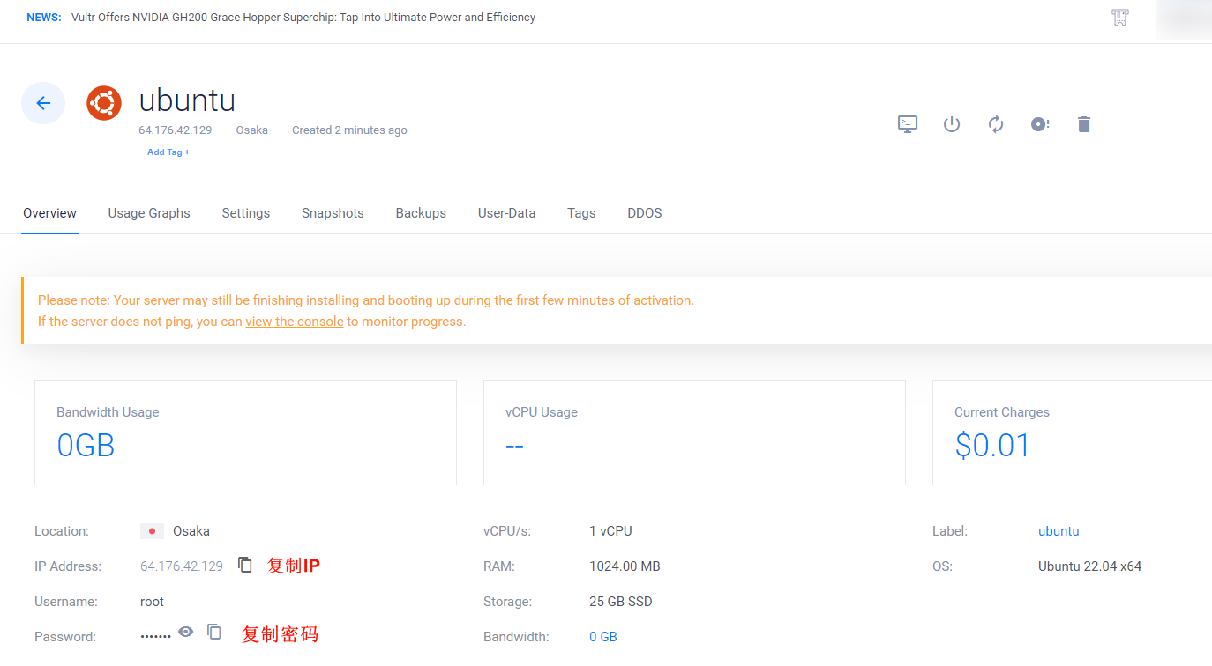Viewport: 1212px width, 666px height.
Task: Open the server console icon
Action: [x=908, y=124]
